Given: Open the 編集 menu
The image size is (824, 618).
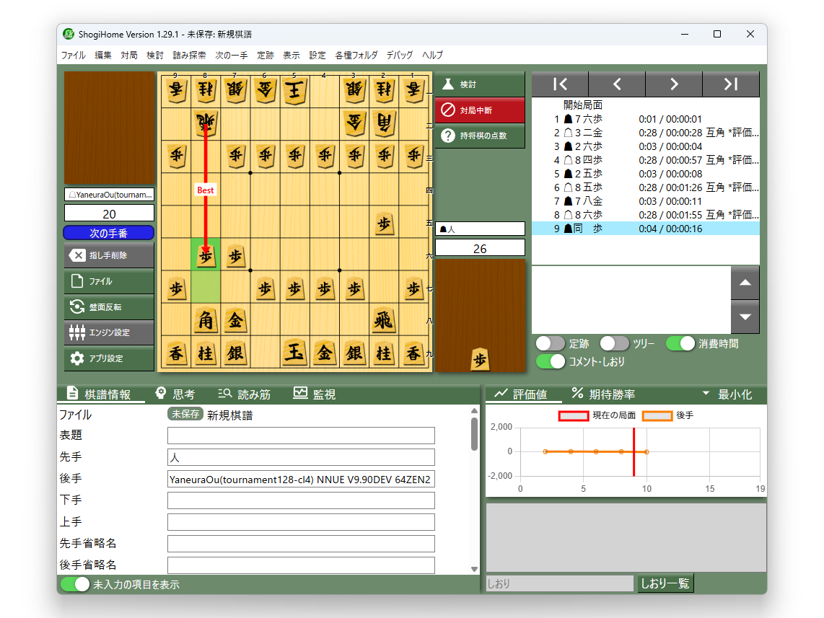Looking at the screenshot, I should pyautogui.click(x=103, y=55).
